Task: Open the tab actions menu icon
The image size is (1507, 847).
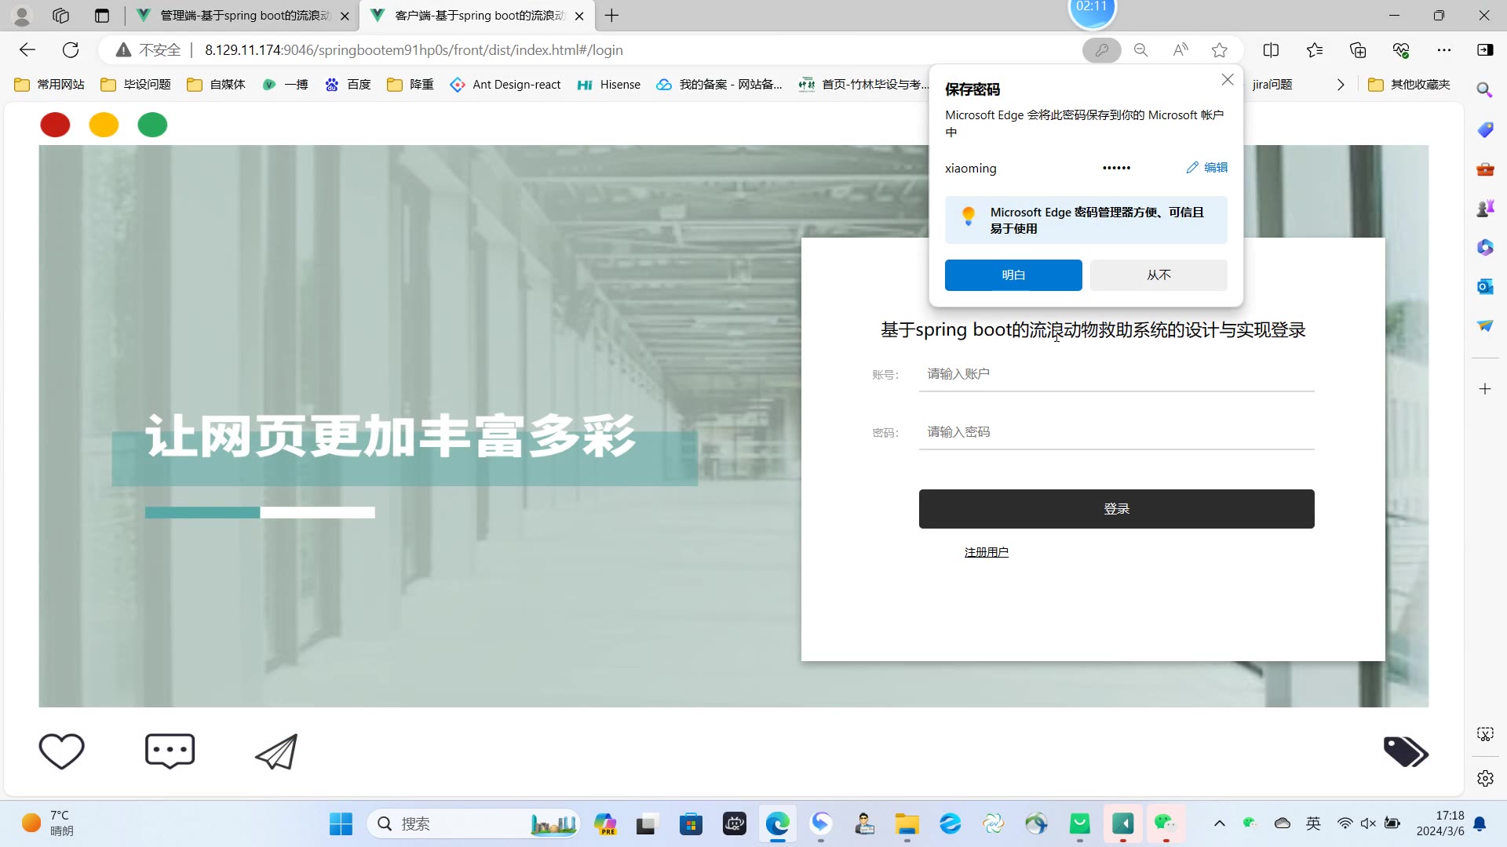Action: 102,16
